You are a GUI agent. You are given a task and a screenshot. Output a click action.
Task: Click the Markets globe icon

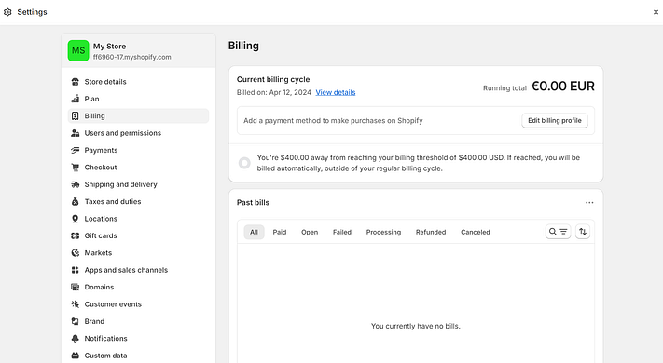[76, 253]
